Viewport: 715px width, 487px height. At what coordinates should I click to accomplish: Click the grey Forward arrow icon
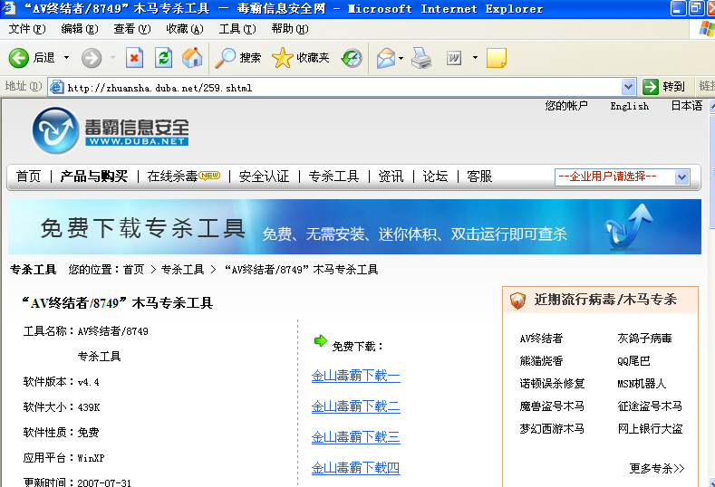click(92, 58)
